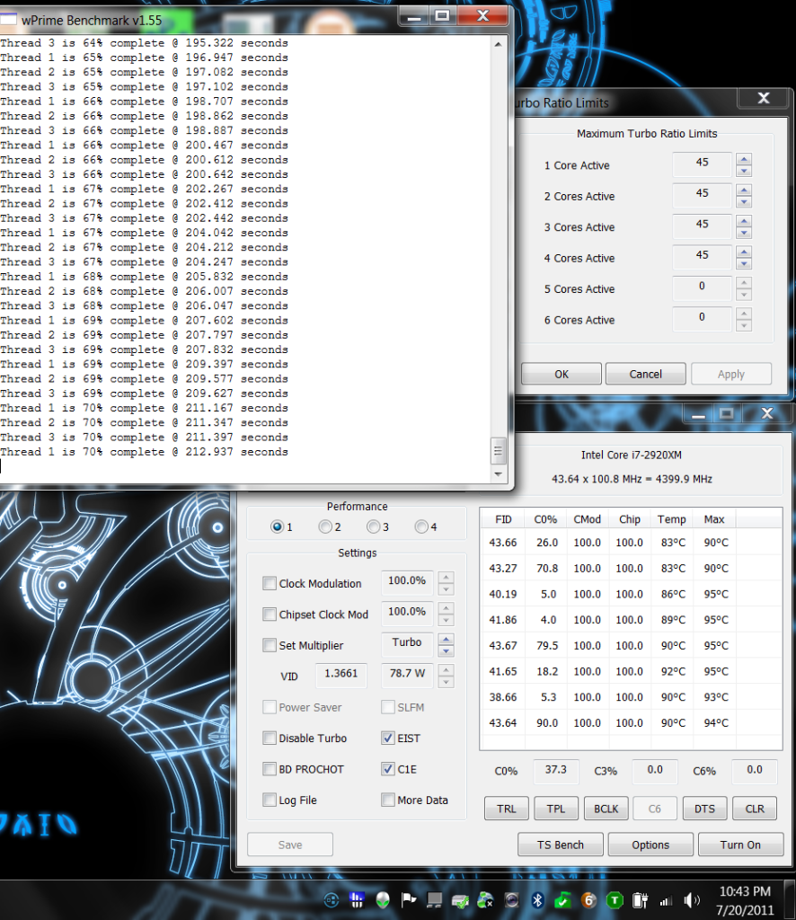Open the TRL turbo ratio limits button
Screen dimensions: 796x920
pos(506,809)
